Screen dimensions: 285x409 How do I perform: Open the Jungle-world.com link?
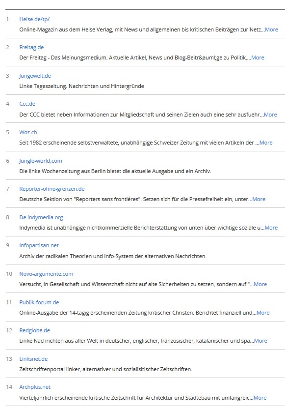[x=41, y=161]
